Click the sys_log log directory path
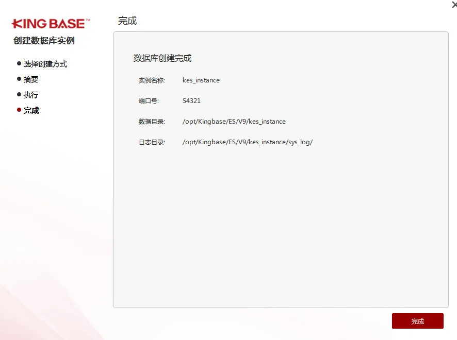Screen dimensions: 457x340 248,142
